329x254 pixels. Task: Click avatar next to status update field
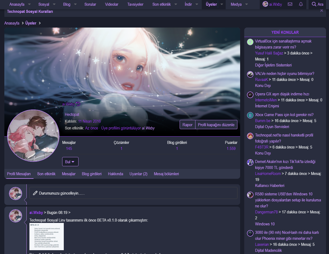[x=16, y=193]
